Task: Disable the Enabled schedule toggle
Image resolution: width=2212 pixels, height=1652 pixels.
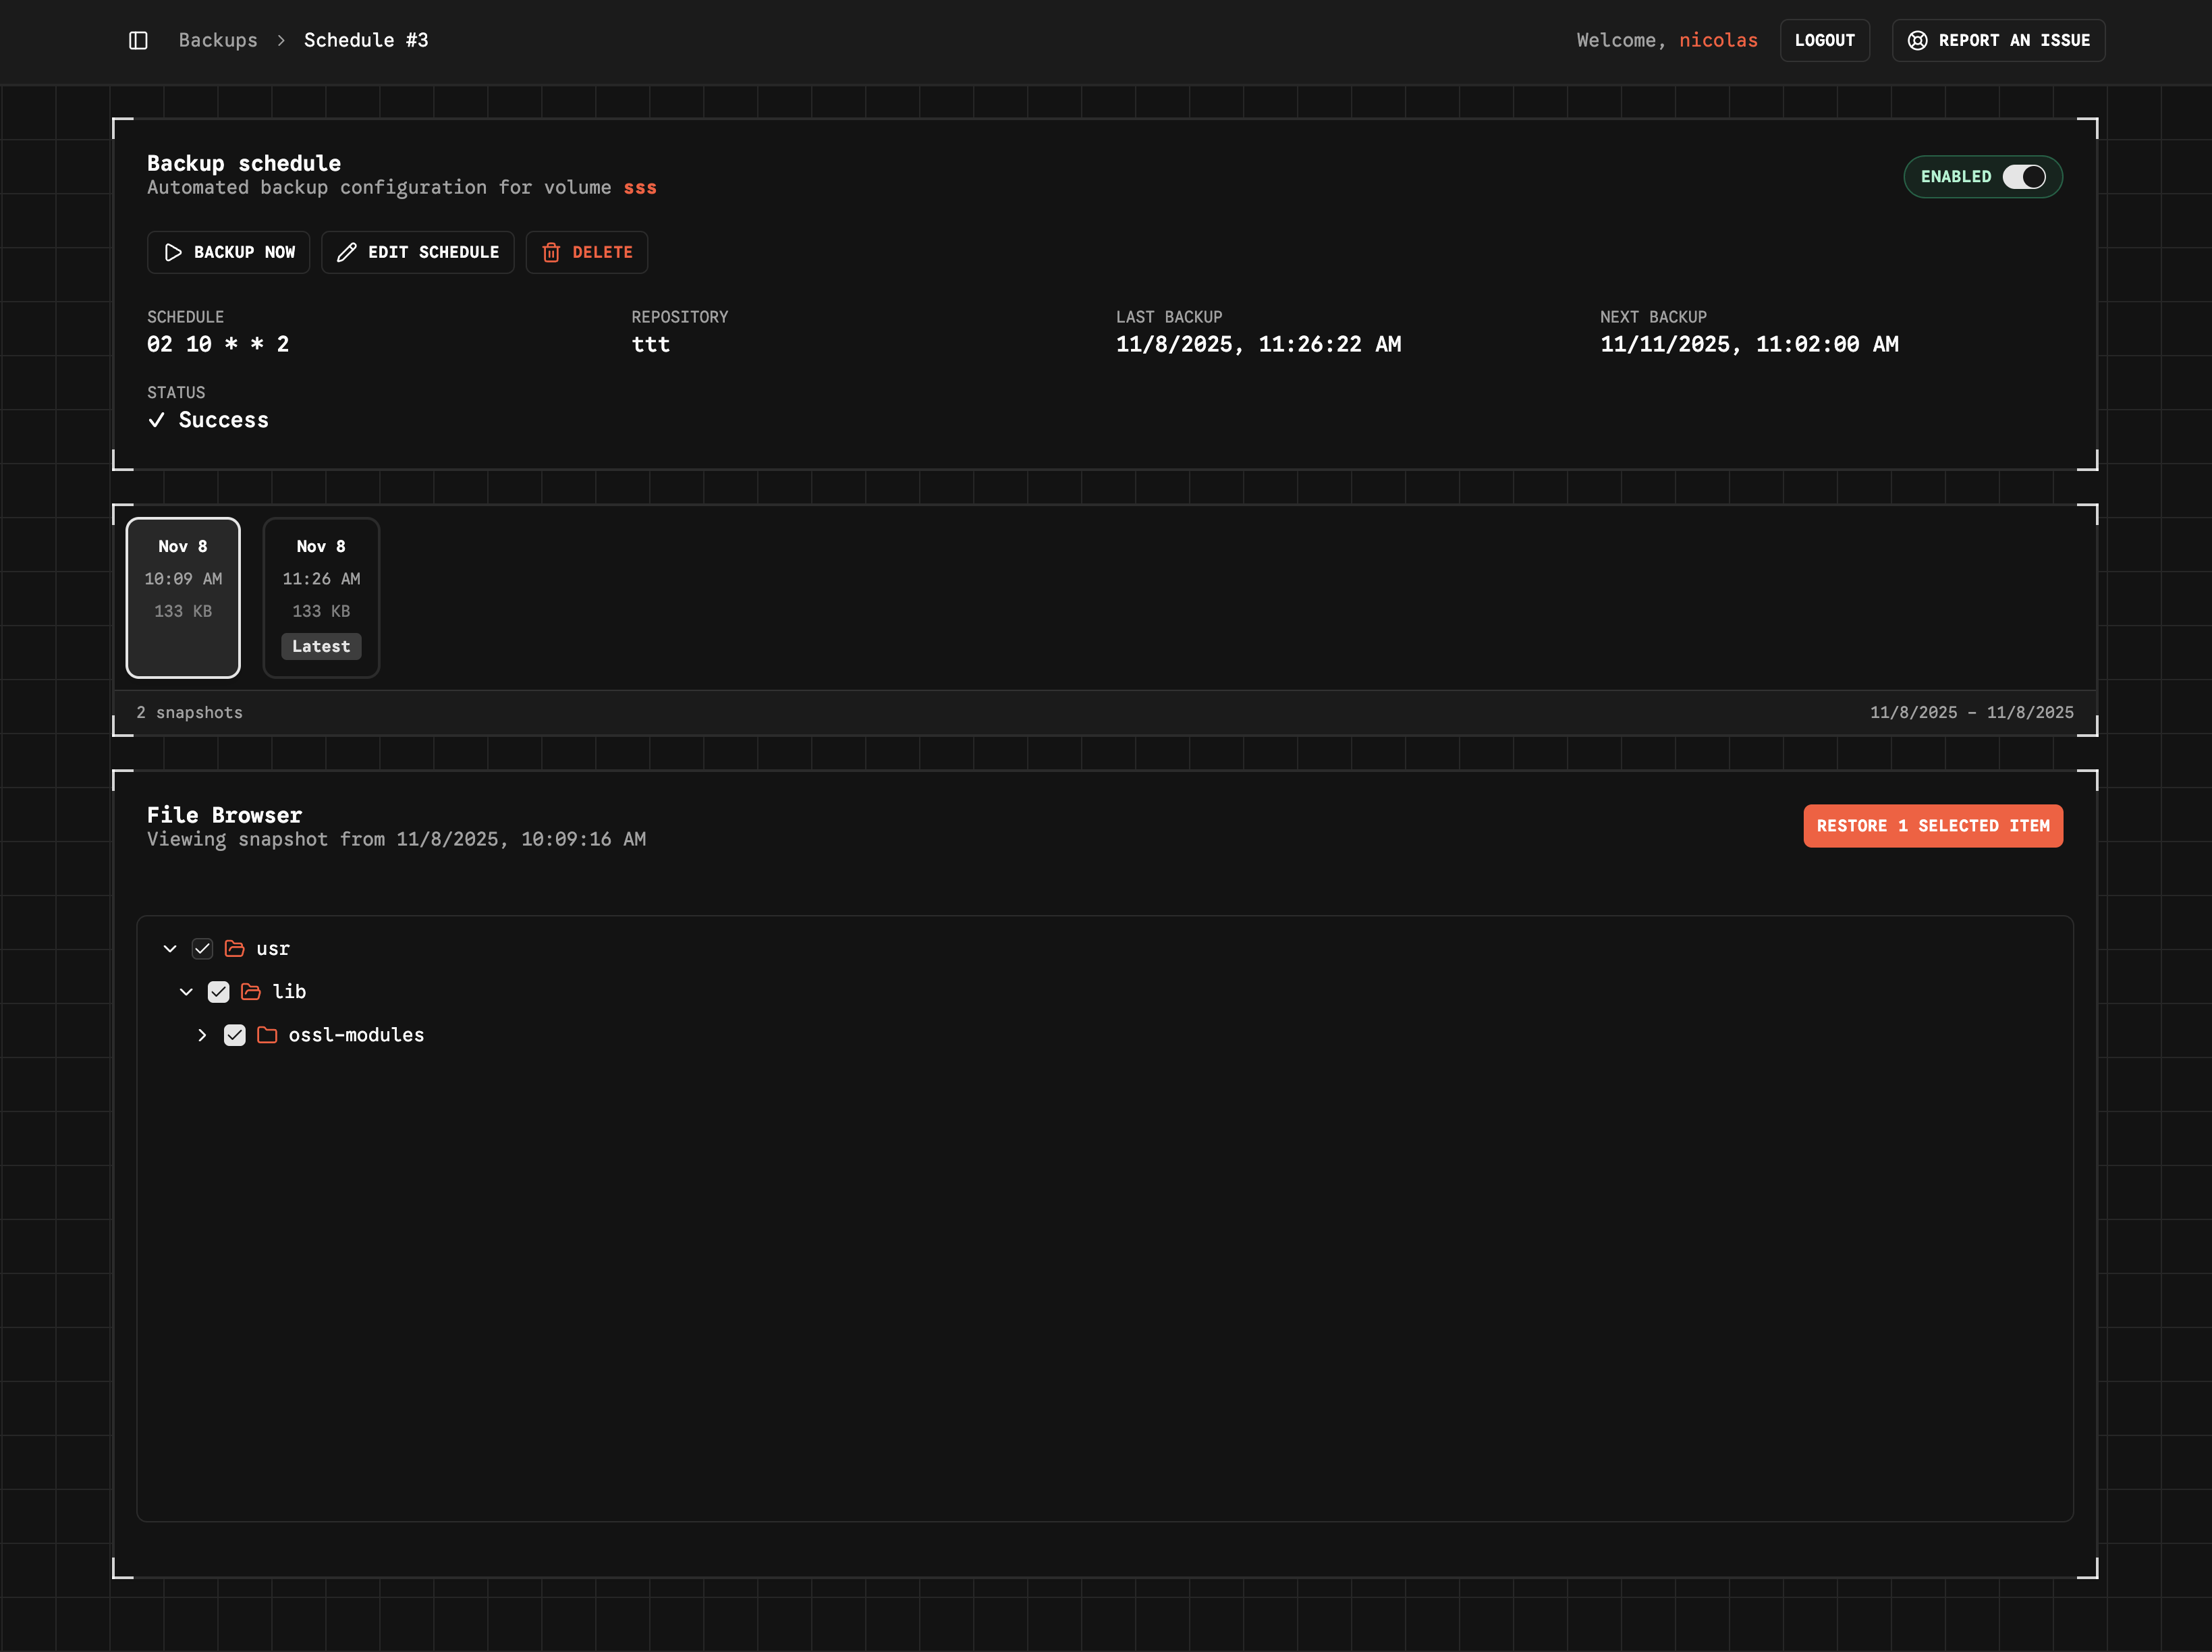Action: 2023,177
